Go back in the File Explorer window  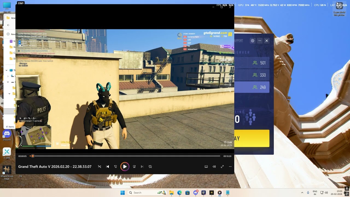pos(8,25)
